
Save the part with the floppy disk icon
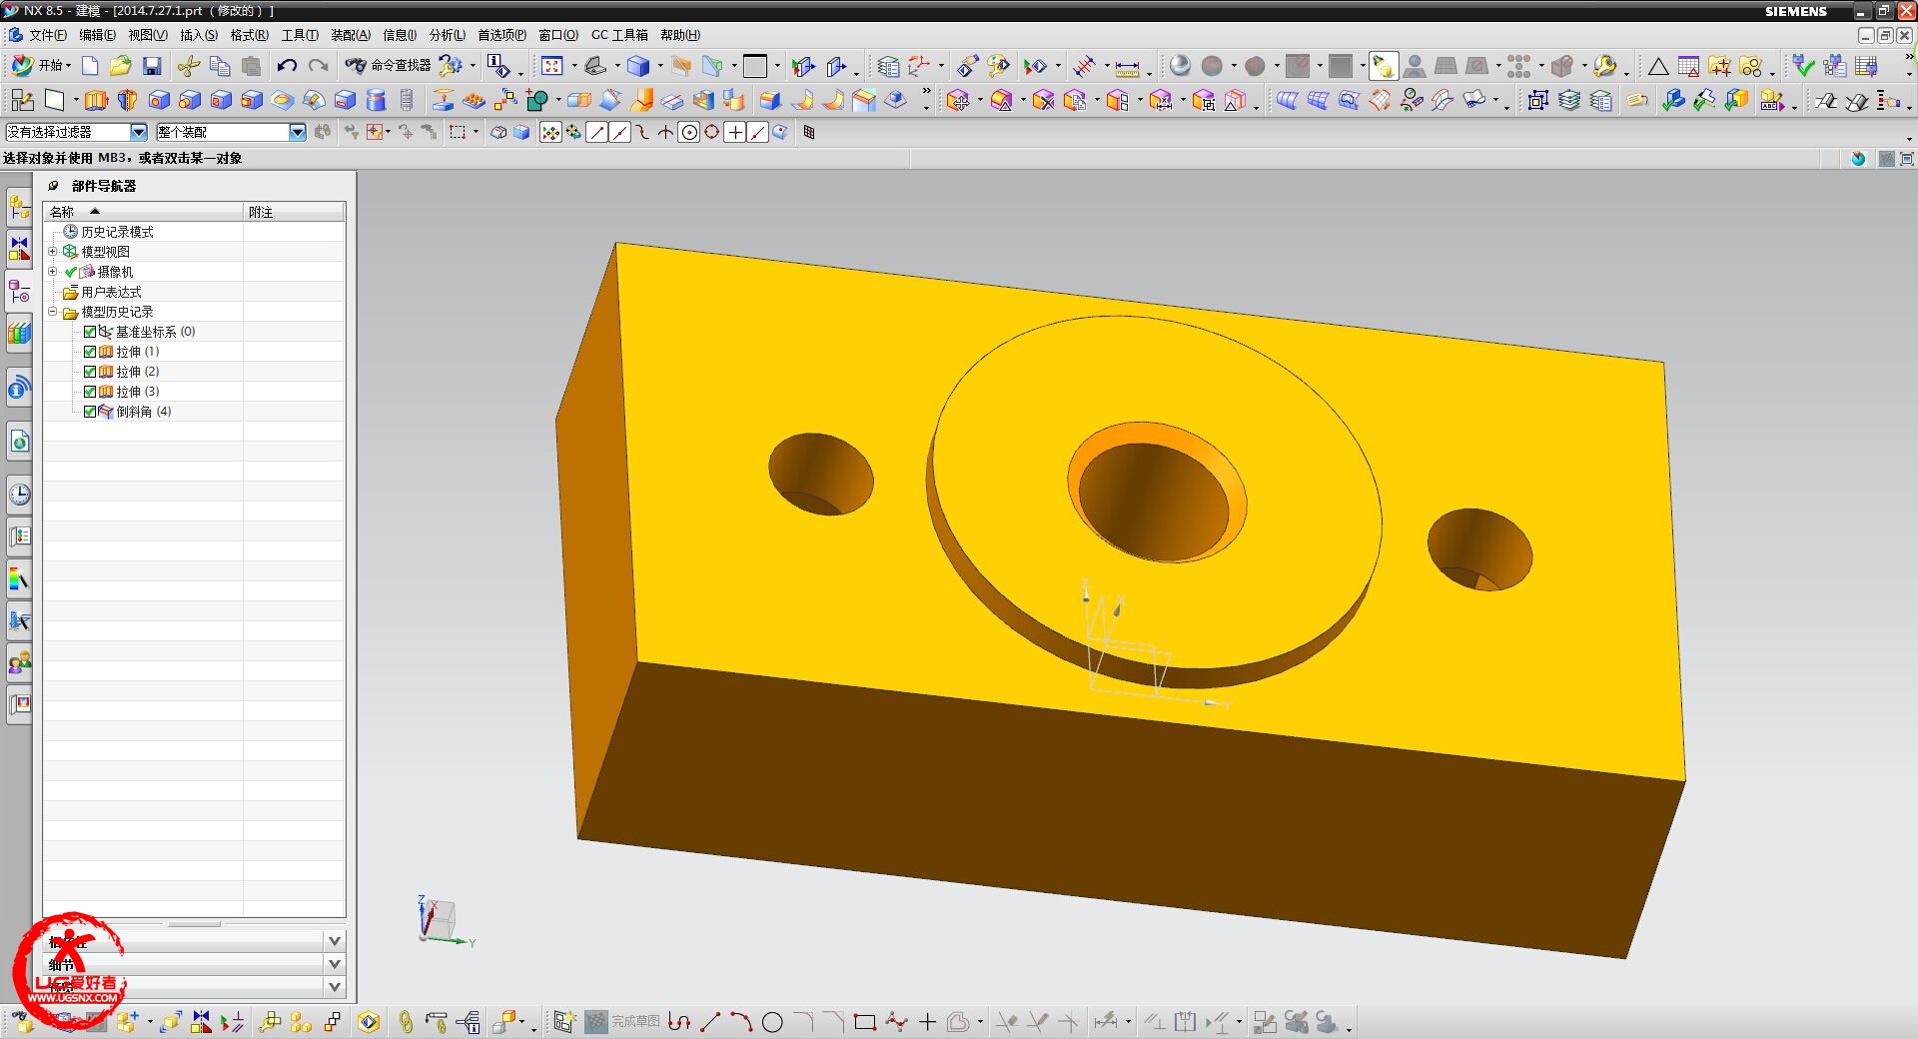coord(152,66)
